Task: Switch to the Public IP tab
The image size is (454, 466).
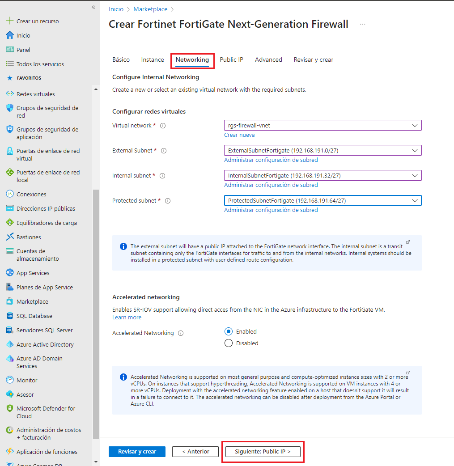Action: click(x=231, y=59)
